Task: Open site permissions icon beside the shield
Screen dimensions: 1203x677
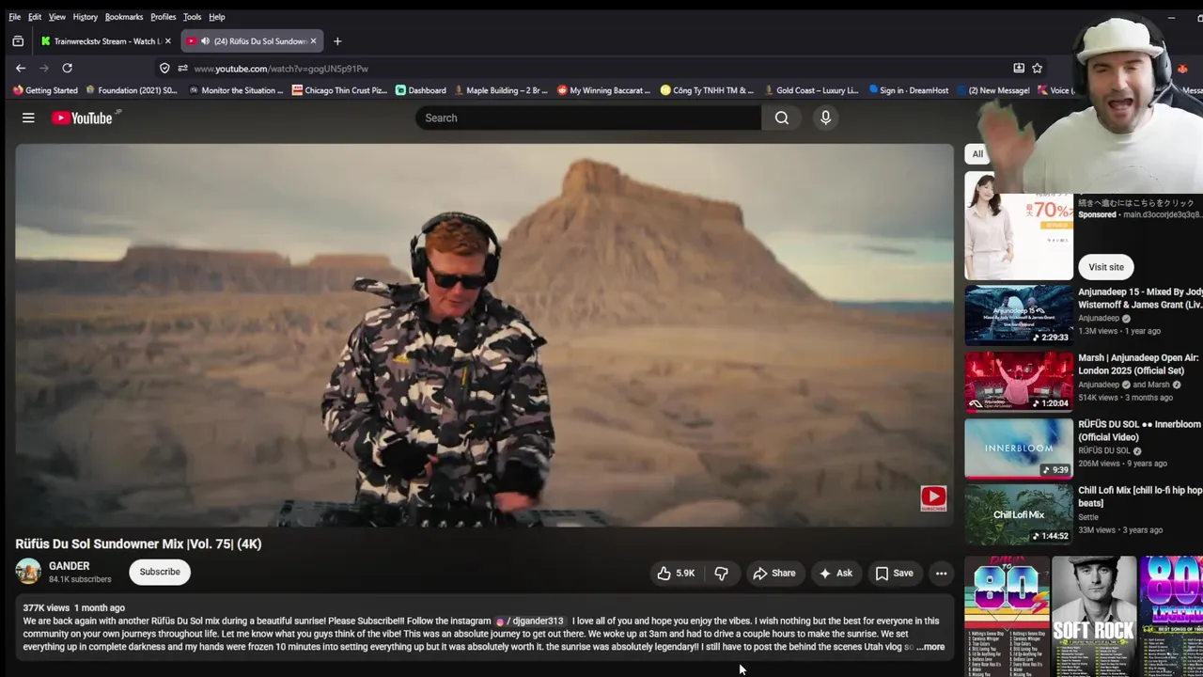Action: click(x=182, y=68)
